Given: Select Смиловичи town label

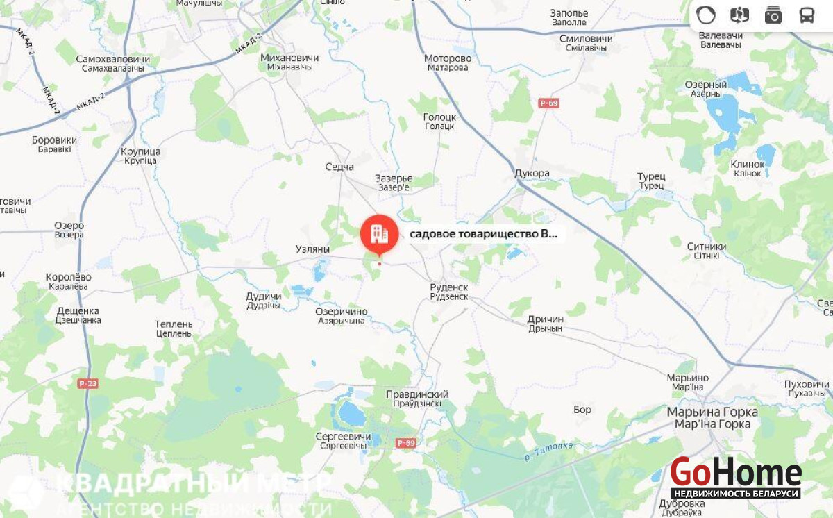Looking at the screenshot, I should (586, 38).
